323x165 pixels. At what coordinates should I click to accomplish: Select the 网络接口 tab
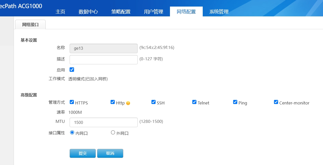pos(31,24)
